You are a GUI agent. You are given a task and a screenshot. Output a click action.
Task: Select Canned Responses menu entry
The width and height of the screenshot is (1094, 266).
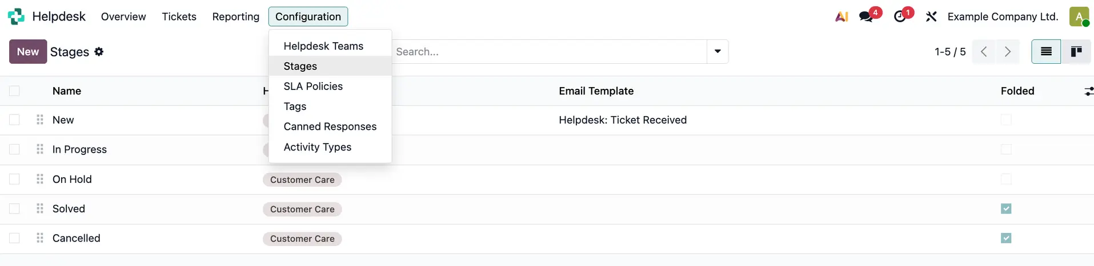point(330,126)
